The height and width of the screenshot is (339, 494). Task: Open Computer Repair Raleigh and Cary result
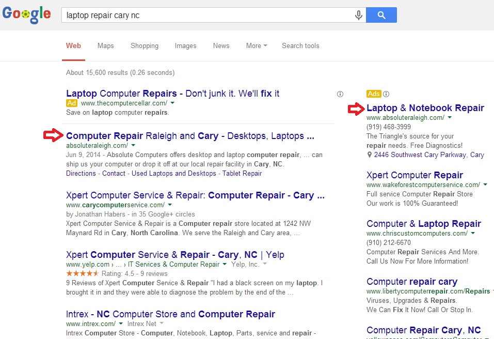tap(190, 136)
